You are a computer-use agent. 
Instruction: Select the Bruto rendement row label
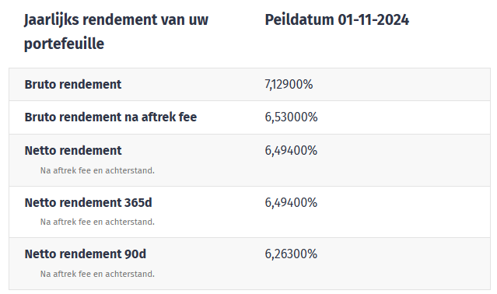click(73, 85)
